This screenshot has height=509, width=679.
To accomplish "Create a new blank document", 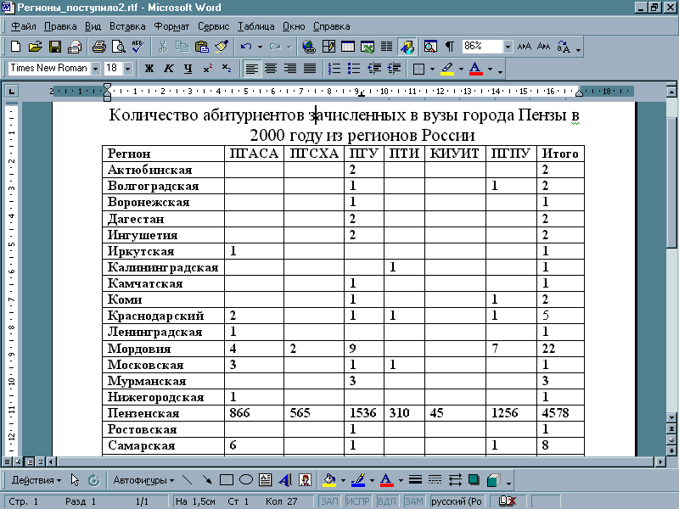I will [15, 47].
